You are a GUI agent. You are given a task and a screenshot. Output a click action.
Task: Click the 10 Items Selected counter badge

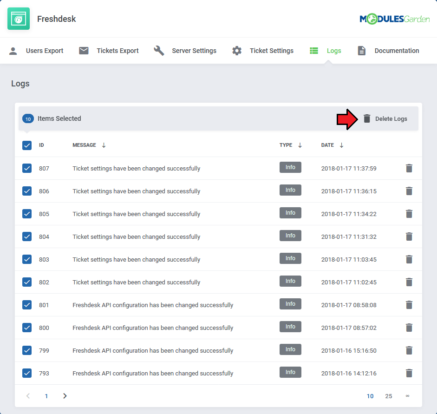click(x=28, y=119)
